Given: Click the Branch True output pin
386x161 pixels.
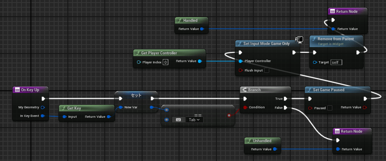Looking at the screenshot, I should click(x=286, y=98).
